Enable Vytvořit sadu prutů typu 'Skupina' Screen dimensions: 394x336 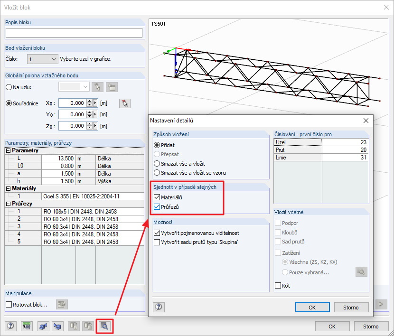pyautogui.click(x=157, y=242)
